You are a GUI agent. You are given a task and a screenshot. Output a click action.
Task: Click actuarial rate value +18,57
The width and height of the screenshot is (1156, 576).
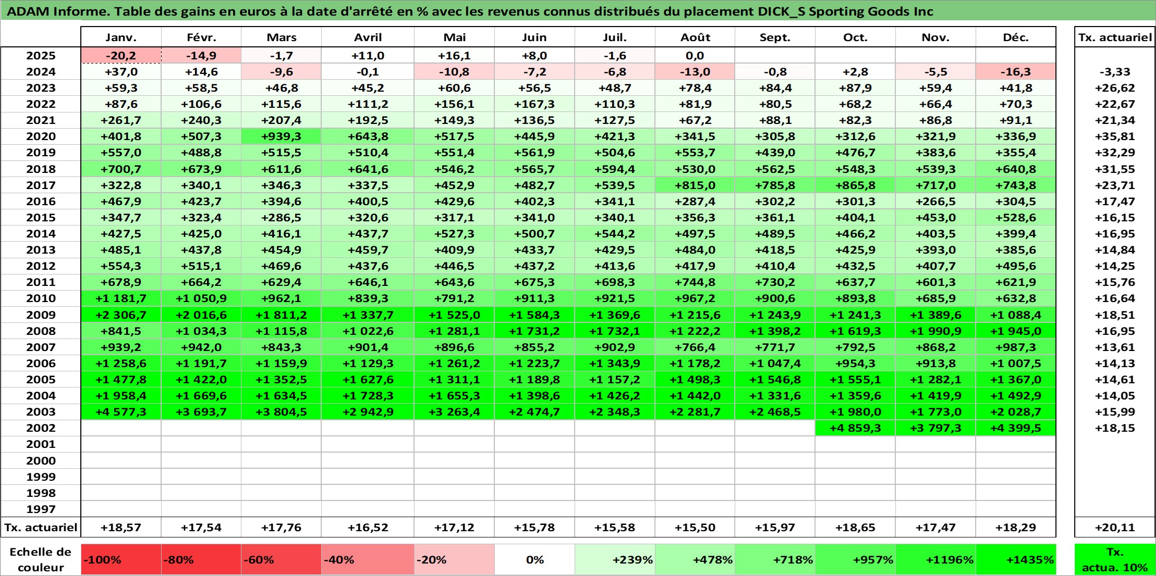[121, 528]
